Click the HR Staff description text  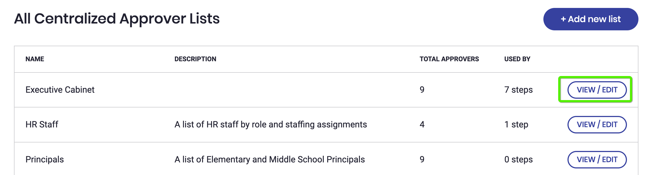[x=271, y=125]
